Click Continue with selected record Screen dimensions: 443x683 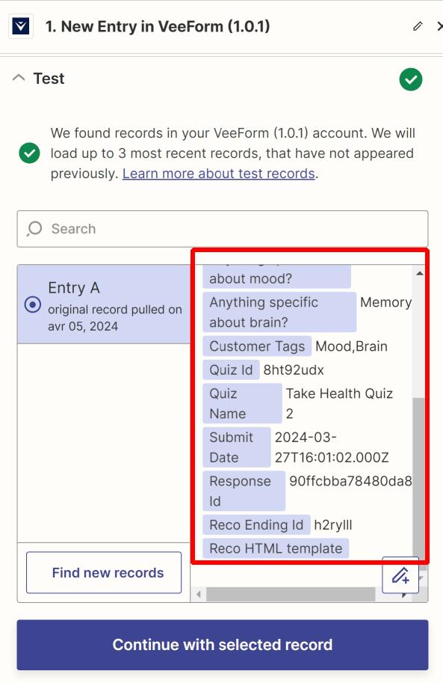pyautogui.click(x=223, y=645)
